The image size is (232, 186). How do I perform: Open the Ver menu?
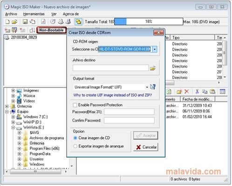coord(54,14)
